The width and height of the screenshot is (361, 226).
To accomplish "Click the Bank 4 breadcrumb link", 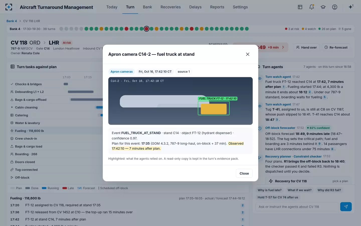I will pos(12,21).
